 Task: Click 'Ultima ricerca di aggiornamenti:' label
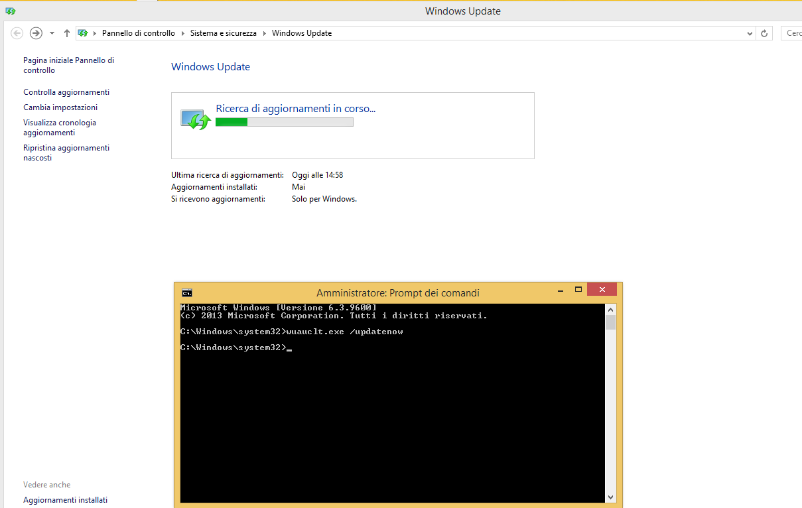(x=228, y=175)
